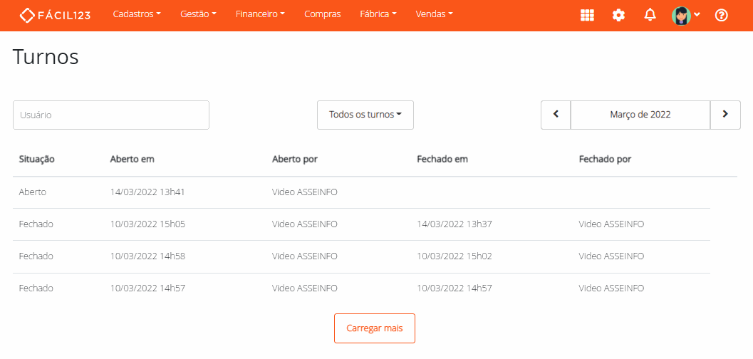Click the Fácil123 logo
The height and width of the screenshot is (359, 753).
[x=55, y=15]
